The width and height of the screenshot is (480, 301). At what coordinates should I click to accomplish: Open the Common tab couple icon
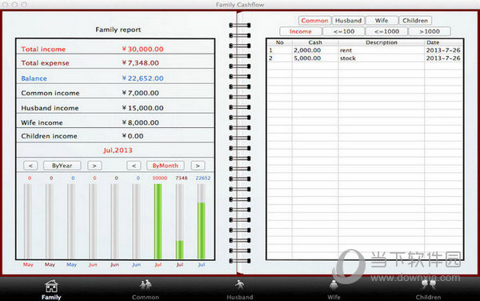coord(146,285)
